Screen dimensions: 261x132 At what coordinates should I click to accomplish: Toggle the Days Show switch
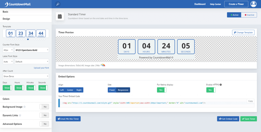click(7, 88)
